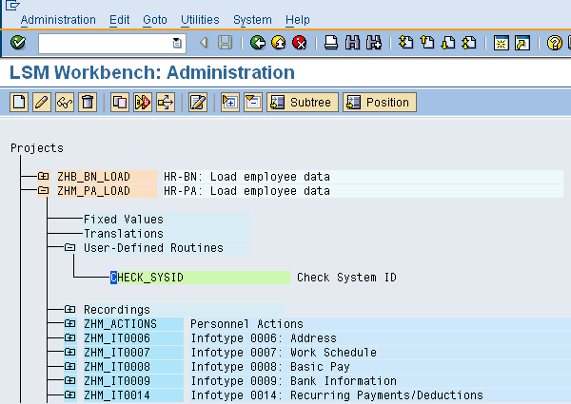Open the Utilities menu
The image size is (571, 404).
click(x=198, y=19)
